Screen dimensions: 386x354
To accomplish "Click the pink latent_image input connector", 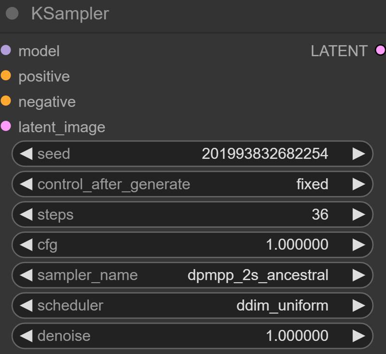I will point(6,126).
